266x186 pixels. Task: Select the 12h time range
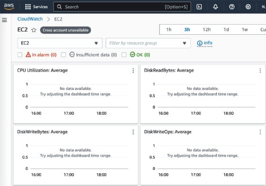pyautogui.click(x=207, y=29)
